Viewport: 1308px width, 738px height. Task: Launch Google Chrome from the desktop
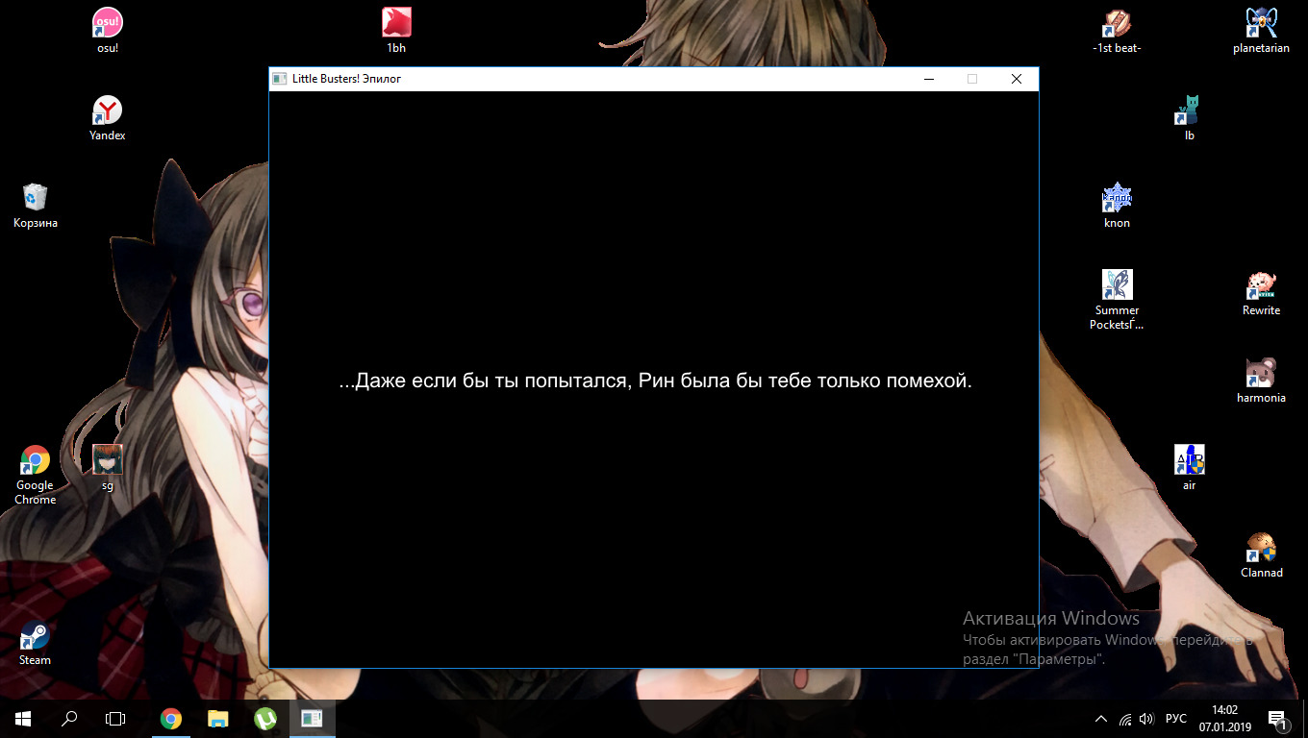pos(35,461)
